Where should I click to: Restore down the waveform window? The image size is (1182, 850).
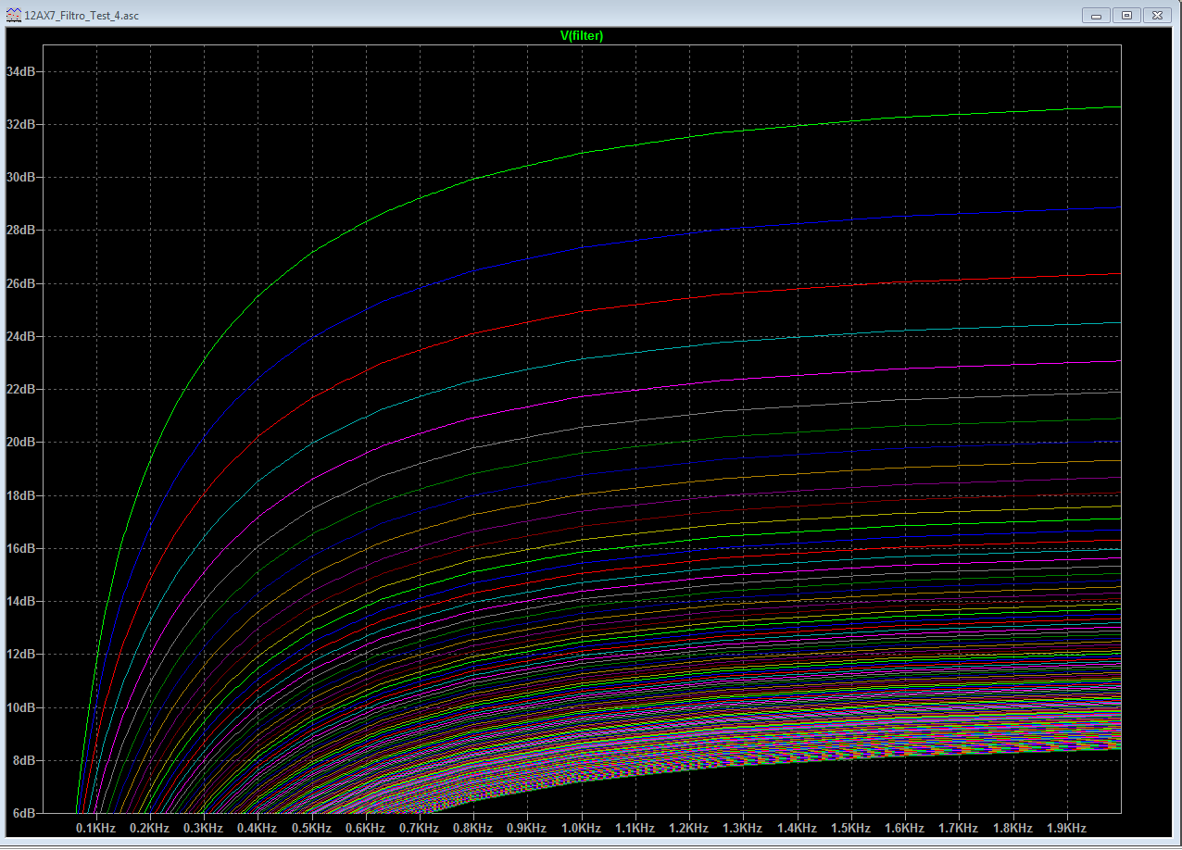tap(1126, 15)
